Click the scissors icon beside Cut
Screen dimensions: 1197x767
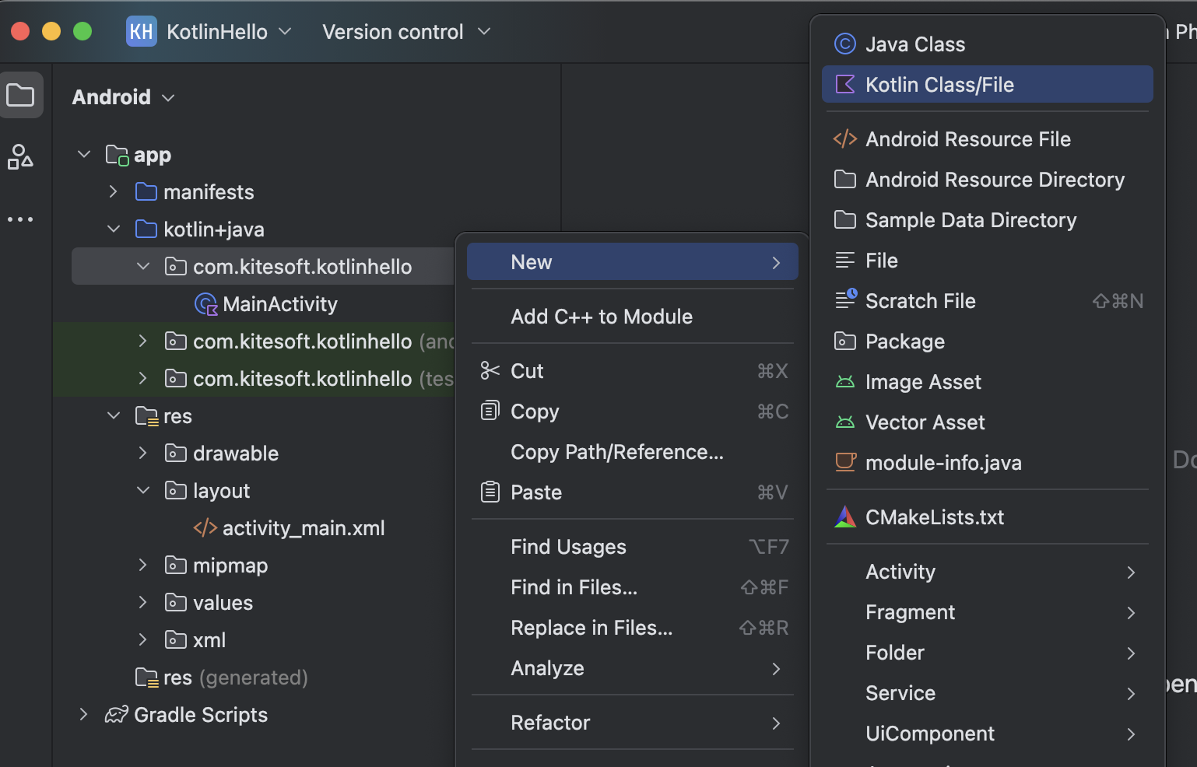[490, 371]
